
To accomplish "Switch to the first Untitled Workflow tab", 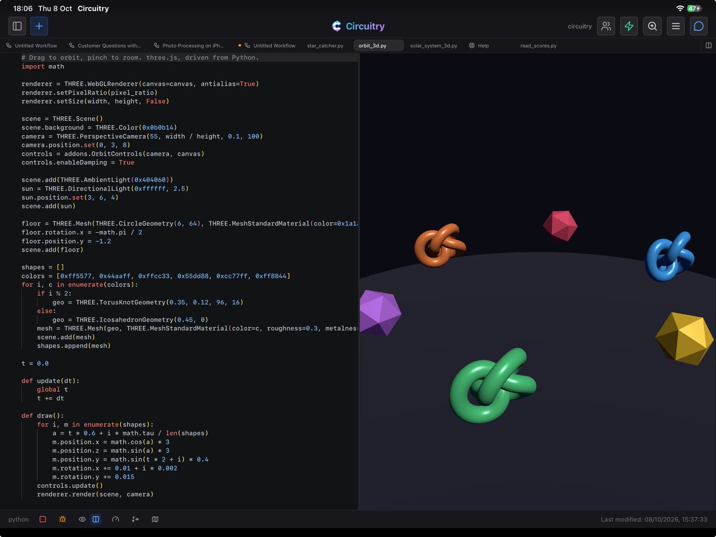I will point(32,46).
